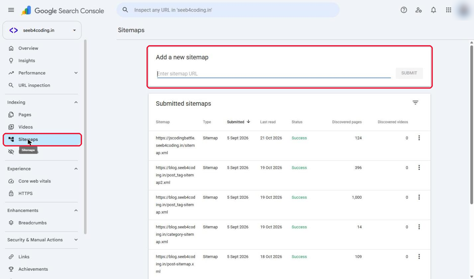Image resolution: width=474 pixels, height=279 pixels.
Task: Click the main page vertical scrollbar
Action: (x=471, y=125)
